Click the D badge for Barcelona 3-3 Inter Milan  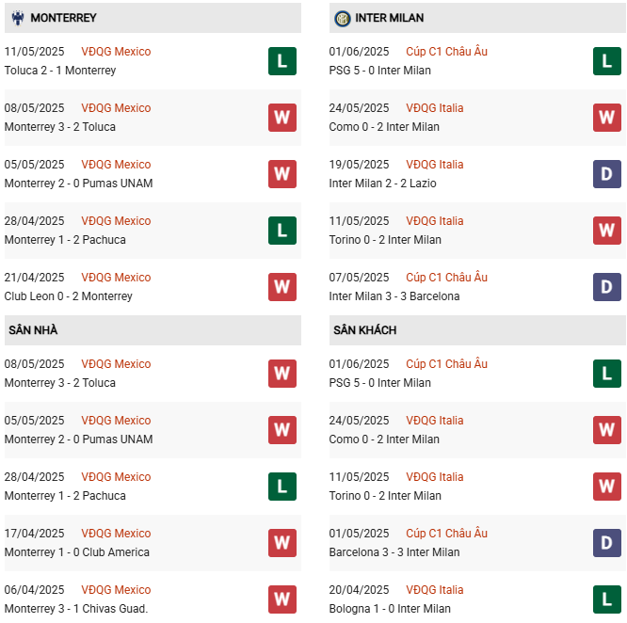point(606,543)
